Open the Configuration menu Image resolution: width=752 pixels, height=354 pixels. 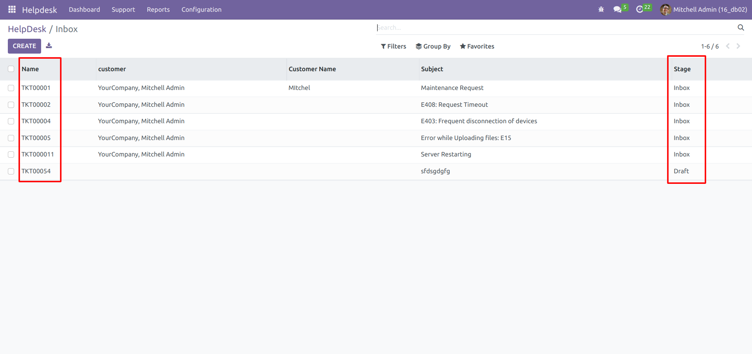201,9
